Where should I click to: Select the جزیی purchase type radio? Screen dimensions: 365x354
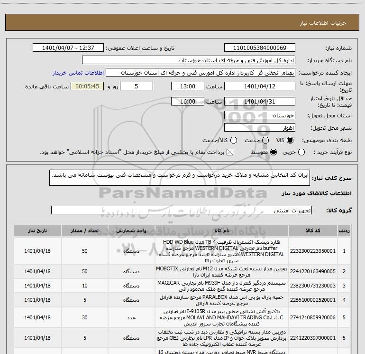click(x=301, y=153)
